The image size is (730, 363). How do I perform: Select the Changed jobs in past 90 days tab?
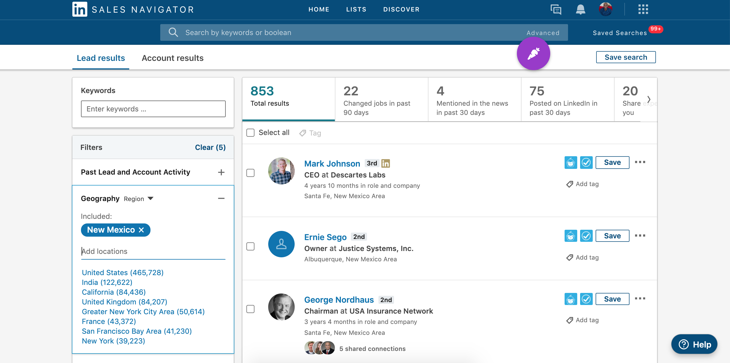(381, 99)
